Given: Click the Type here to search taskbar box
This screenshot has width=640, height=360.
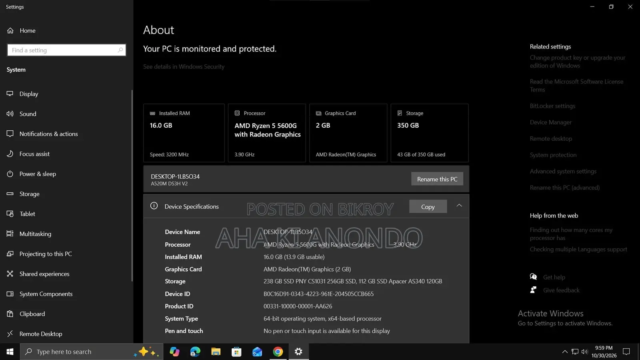Looking at the screenshot, I should coord(92,352).
